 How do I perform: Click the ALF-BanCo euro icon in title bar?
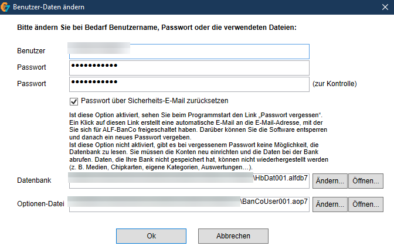(x=5, y=7)
